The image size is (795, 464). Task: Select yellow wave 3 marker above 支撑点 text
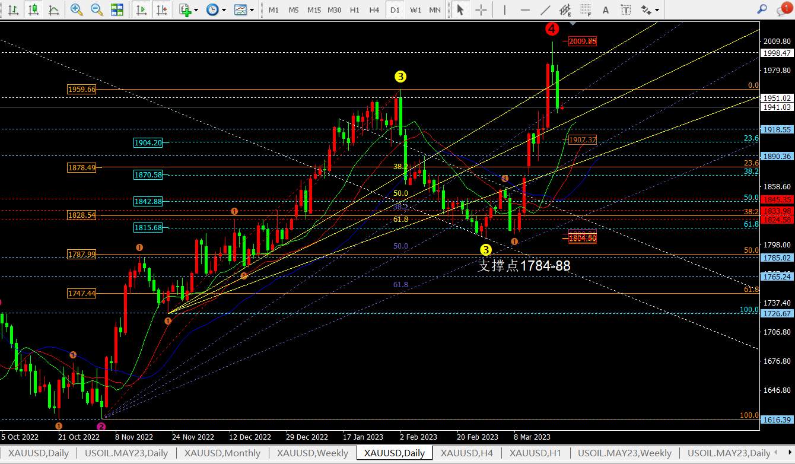(x=486, y=250)
